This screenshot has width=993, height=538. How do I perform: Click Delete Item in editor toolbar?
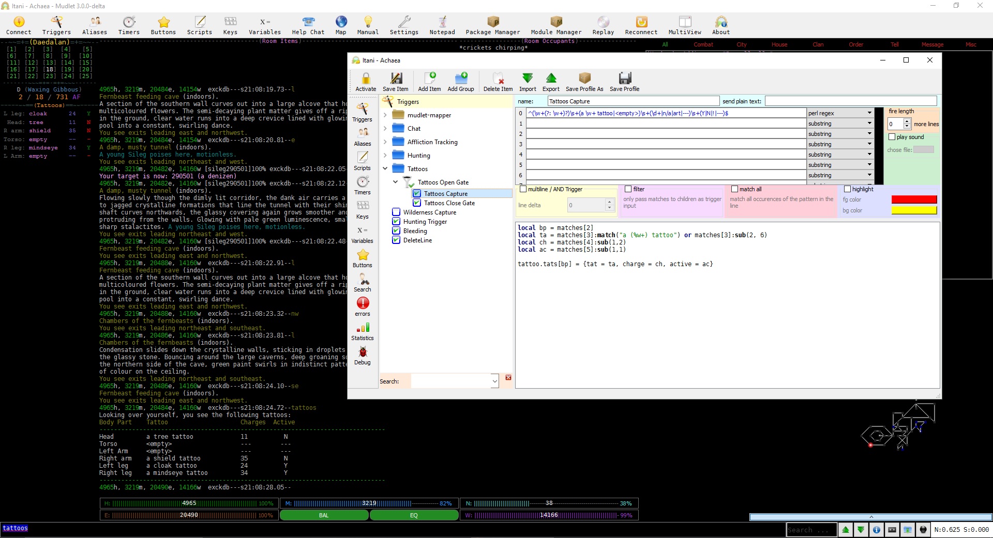coord(498,82)
